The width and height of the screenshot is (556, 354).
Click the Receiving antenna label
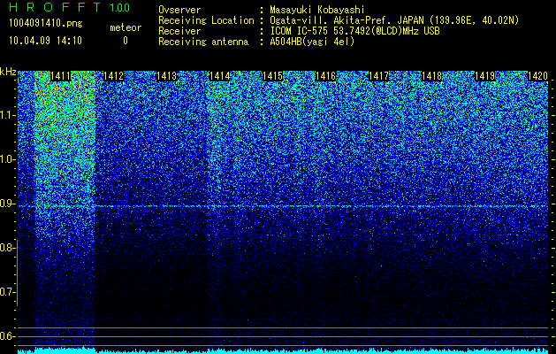point(203,42)
